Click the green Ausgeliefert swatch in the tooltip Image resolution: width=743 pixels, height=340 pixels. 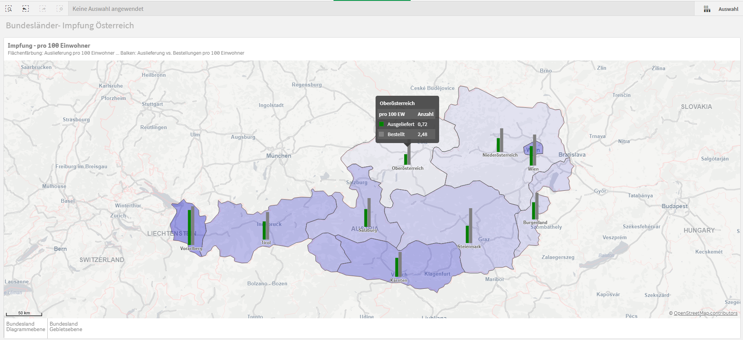coord(381,124)
